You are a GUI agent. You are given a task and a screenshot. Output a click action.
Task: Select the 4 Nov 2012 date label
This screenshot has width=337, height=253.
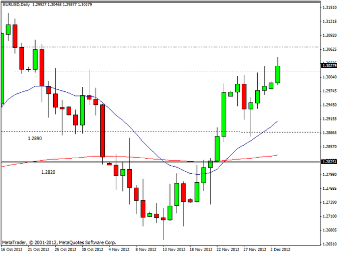119,249
